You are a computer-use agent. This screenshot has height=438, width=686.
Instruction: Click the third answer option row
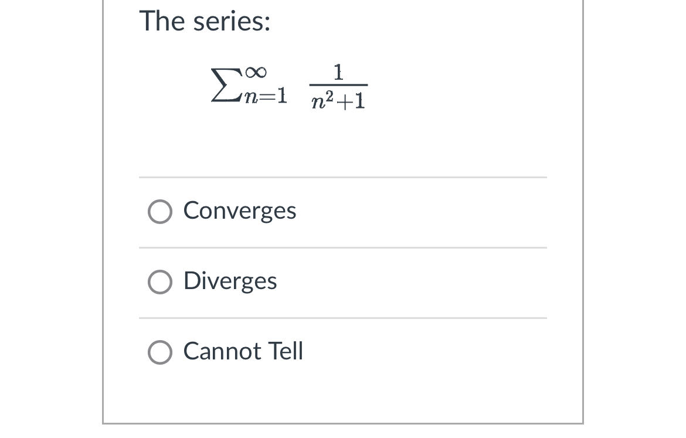343,352
